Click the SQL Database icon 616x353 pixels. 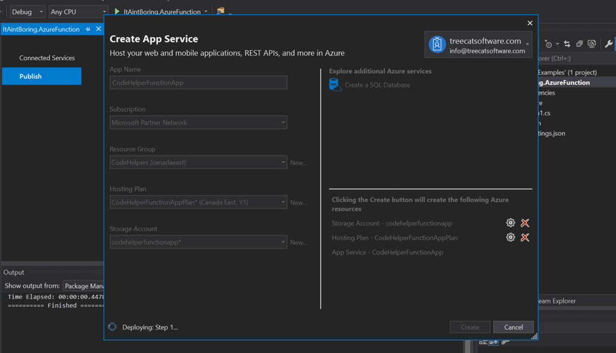334,84
